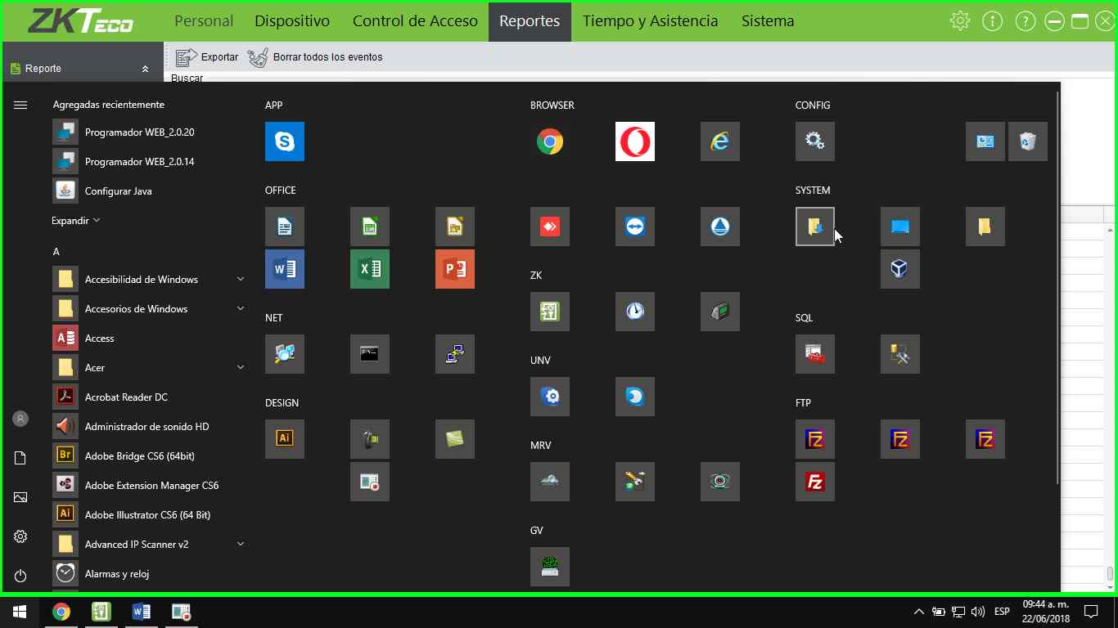The image size is (1118, 628).
Task: Click the volume icon in system tray
Action: pyautogui.click(x=977, y=612)
